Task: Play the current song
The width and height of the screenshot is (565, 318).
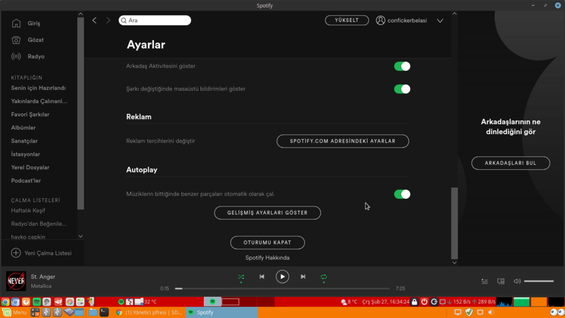Action: tap(282, 277)
